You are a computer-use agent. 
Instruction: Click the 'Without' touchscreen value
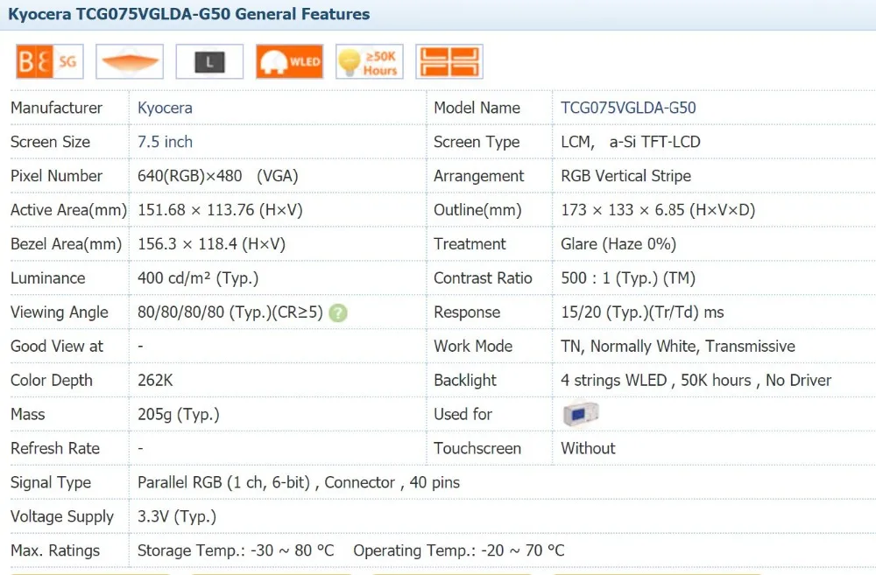pyautogui.click(x=589, y=448)
